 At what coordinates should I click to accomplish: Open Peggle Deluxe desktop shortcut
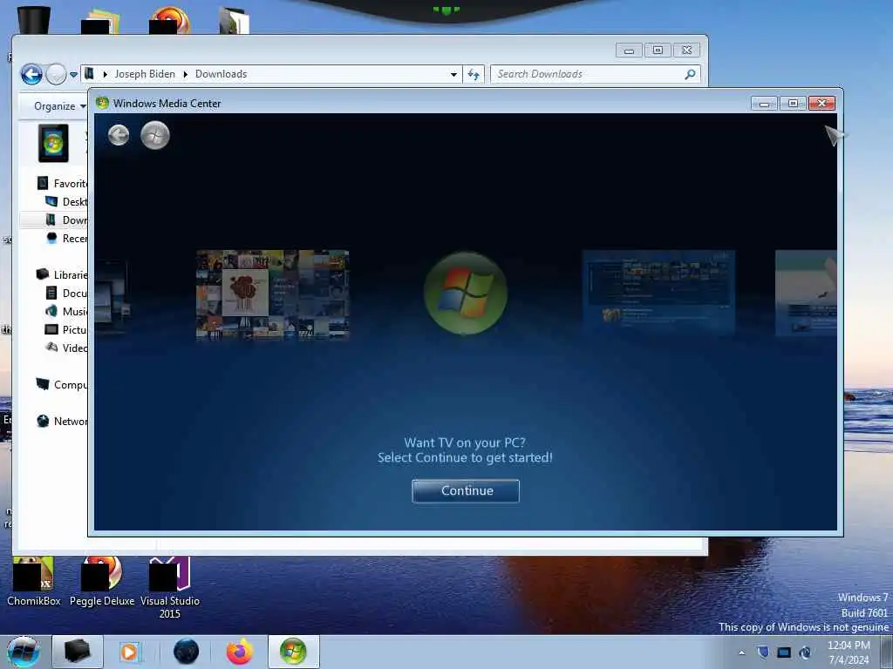tap(102, 581)
